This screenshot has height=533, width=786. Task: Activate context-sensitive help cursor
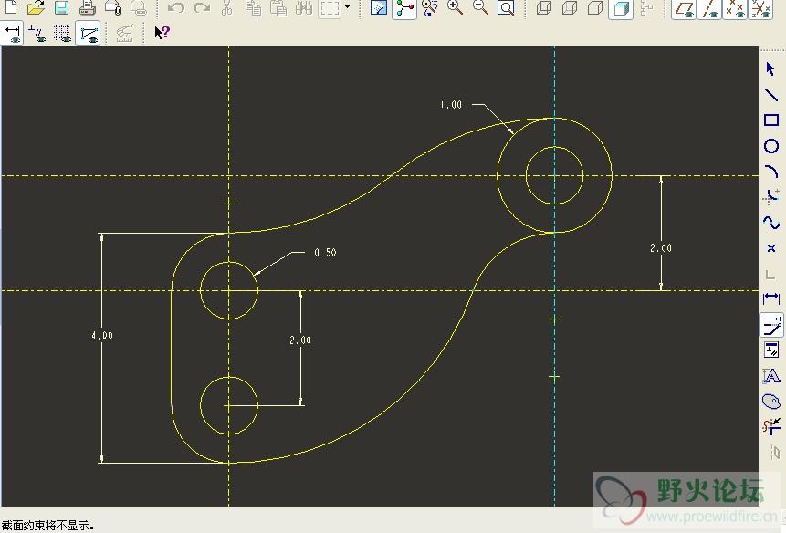coord(162,33)
